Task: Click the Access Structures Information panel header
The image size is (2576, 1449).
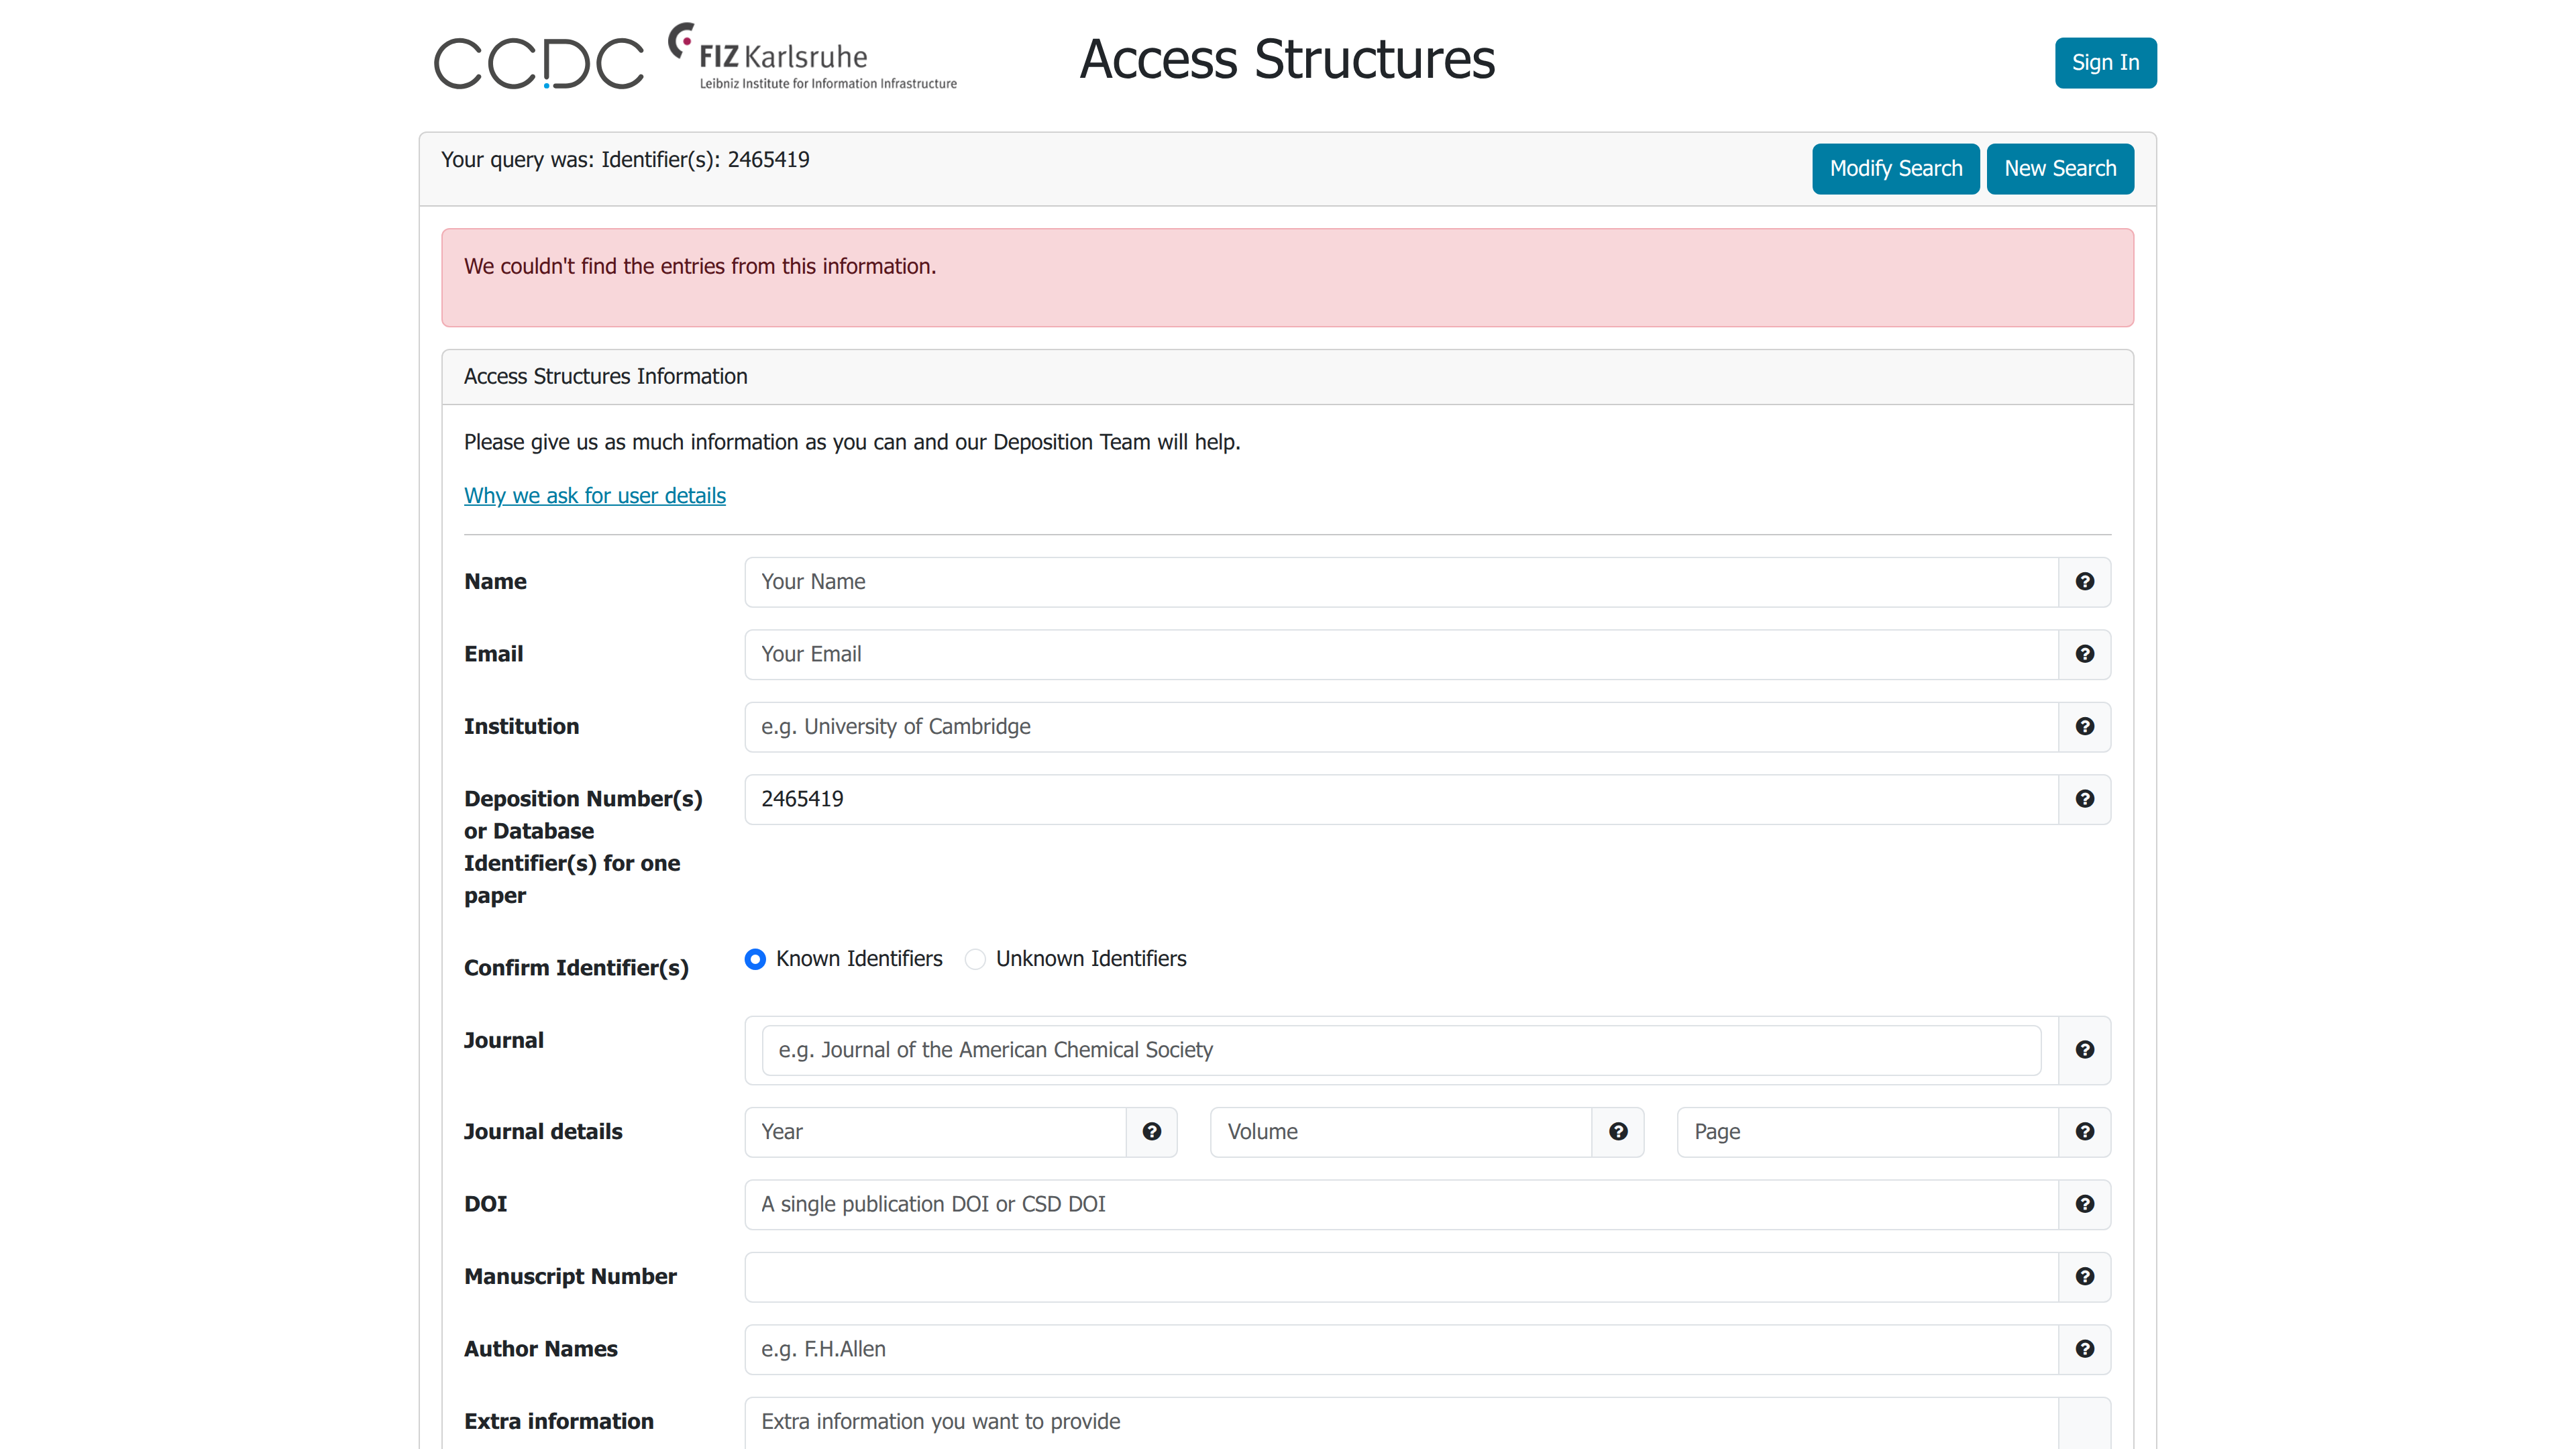Action: 1288,377
